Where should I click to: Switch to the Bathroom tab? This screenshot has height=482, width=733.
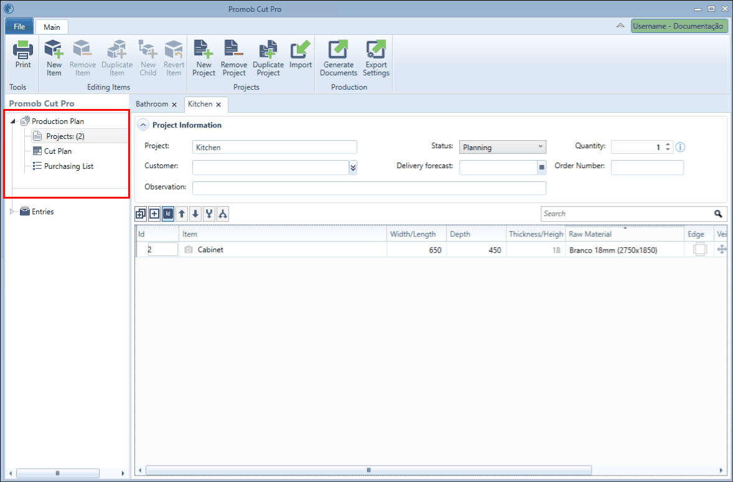[151, 105]
